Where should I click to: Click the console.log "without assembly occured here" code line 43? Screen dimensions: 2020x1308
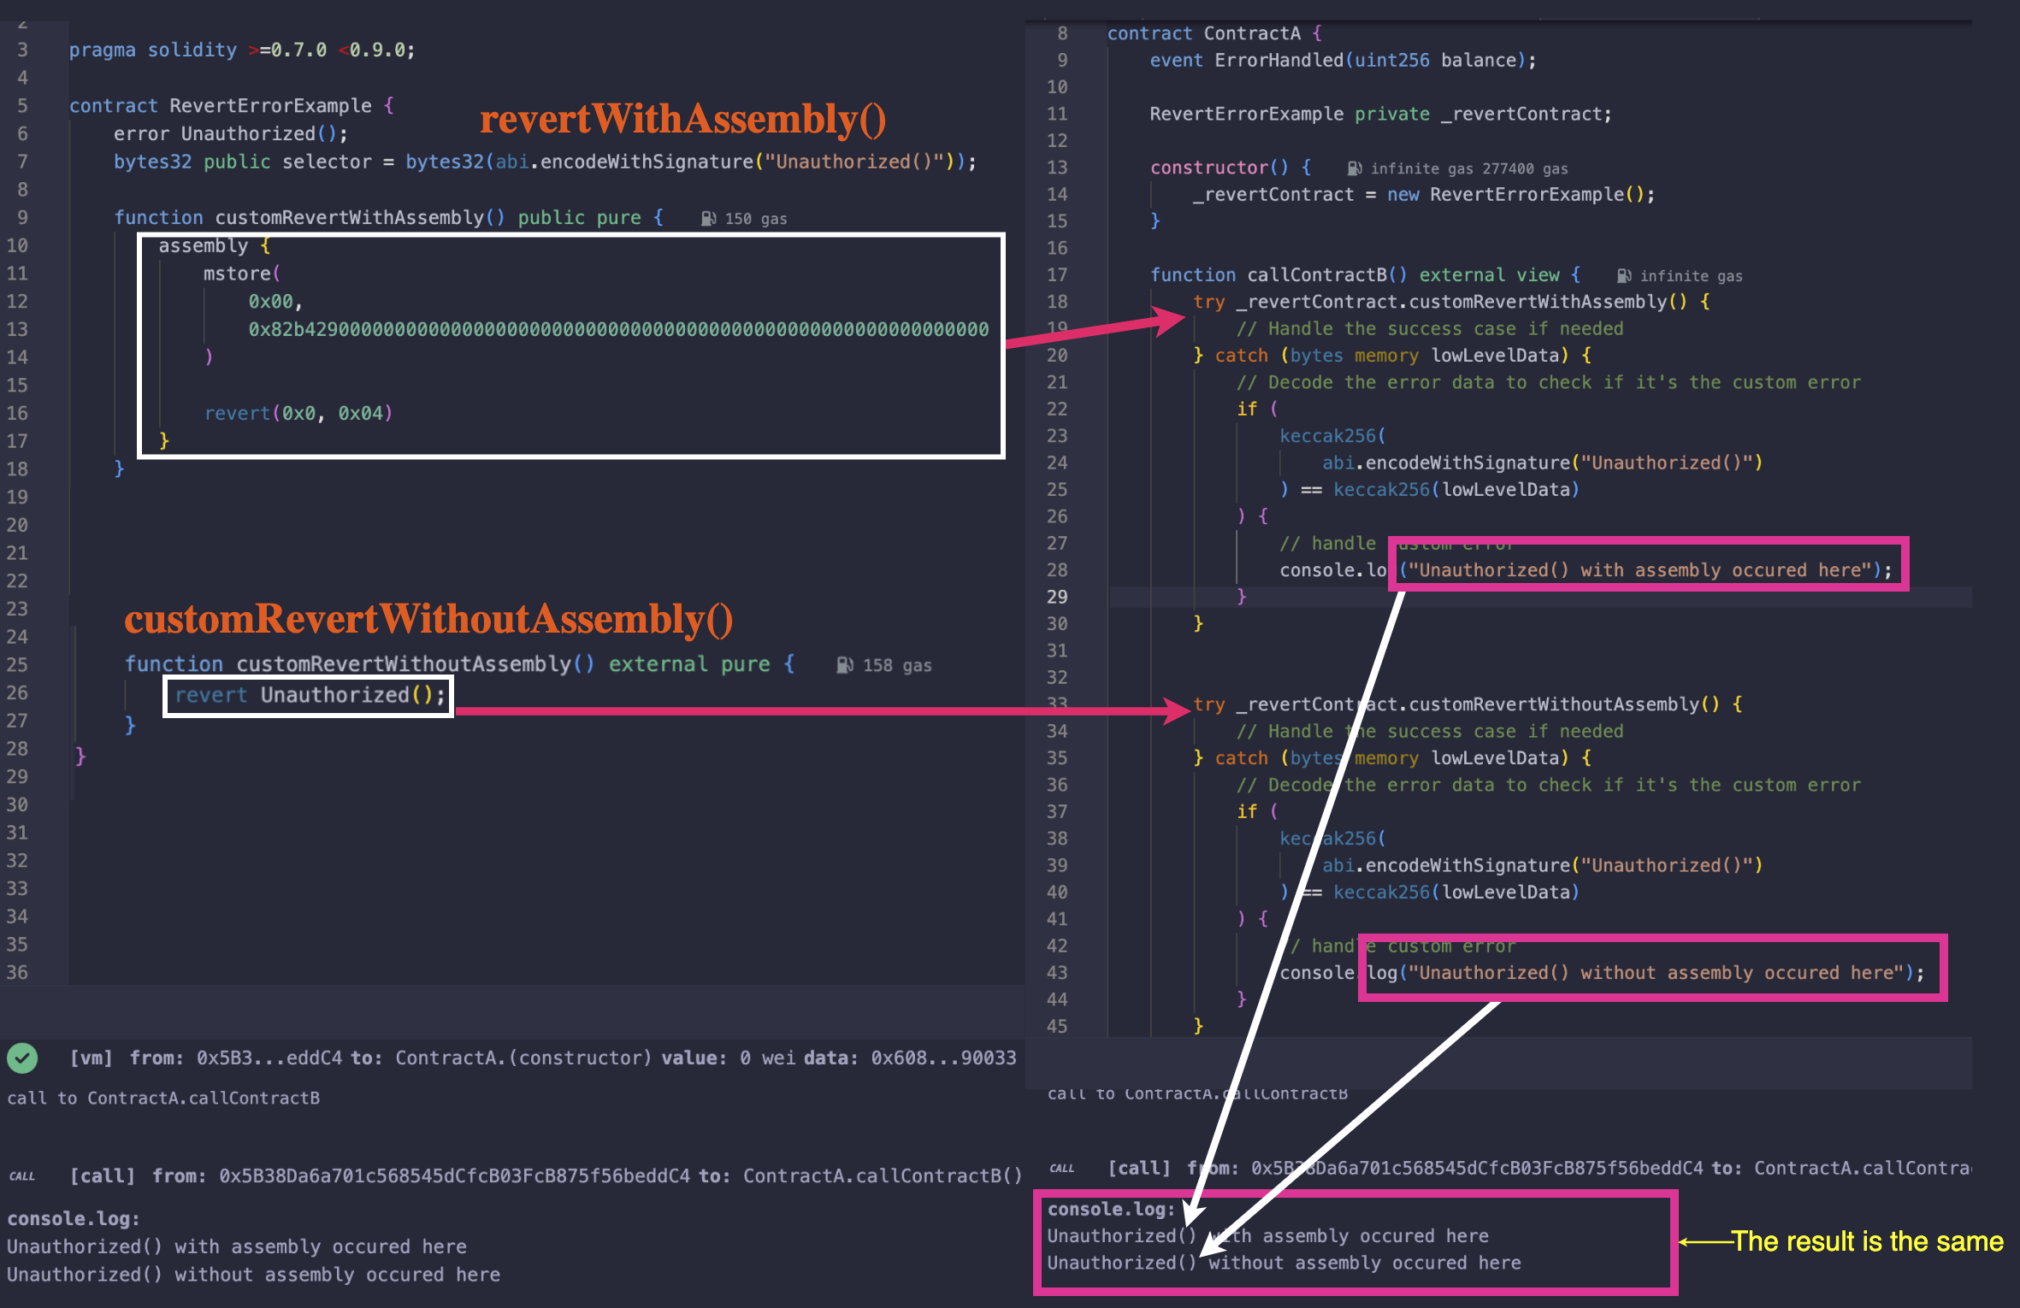(x=1602, y=973)
